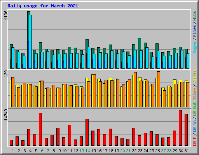199x155 pixels.
Task: Click the green 'Hits' legend label
Action: click(195, 16)
